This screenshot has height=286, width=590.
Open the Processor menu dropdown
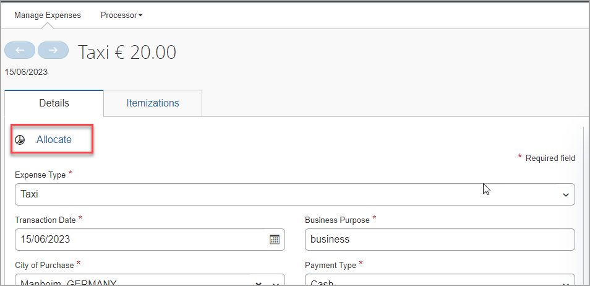(122, 15)
